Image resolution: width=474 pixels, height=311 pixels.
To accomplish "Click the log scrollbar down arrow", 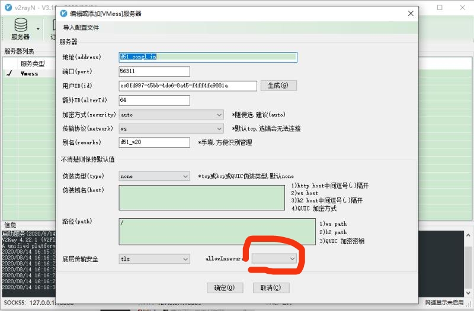I will pos(468,292).
